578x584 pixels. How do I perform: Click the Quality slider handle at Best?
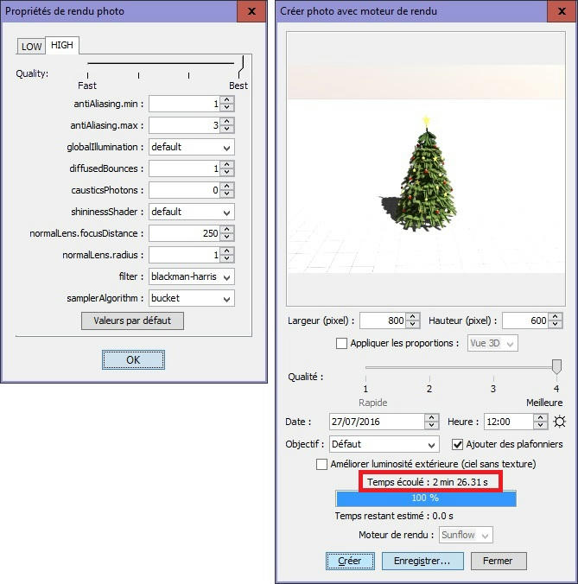(x=241, y=66)
